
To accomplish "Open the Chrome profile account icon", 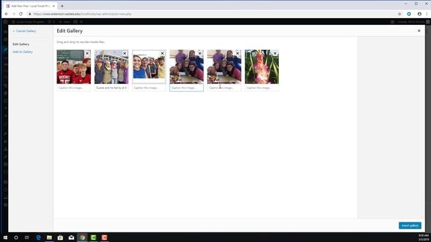I will click(419, 13).
